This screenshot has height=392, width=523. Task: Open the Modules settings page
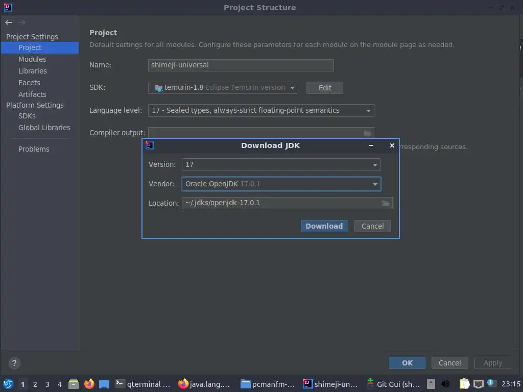point(32,59)
